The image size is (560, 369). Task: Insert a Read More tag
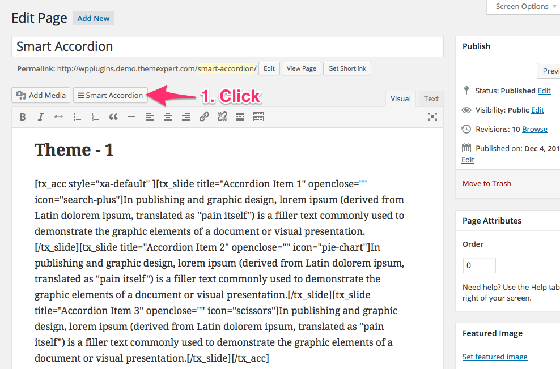pos(240,117)
